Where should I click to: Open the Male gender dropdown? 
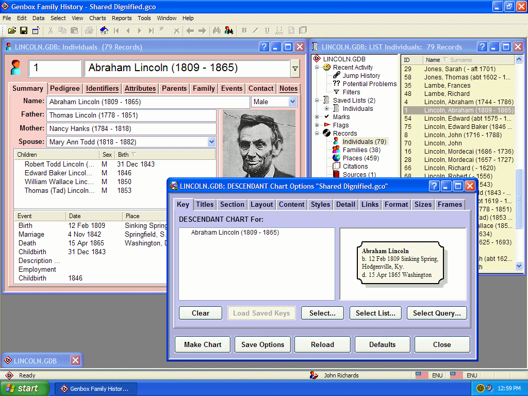pos(292,102)
